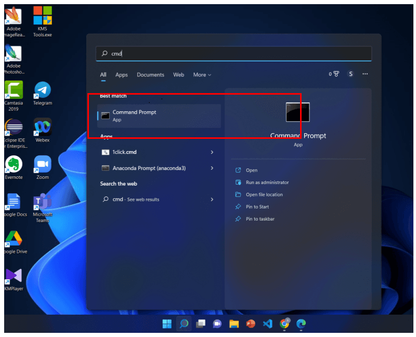Expand 1click.cmd result chevron
The image size is (416, 337).
pyautogui.click(x=212, y=152)
